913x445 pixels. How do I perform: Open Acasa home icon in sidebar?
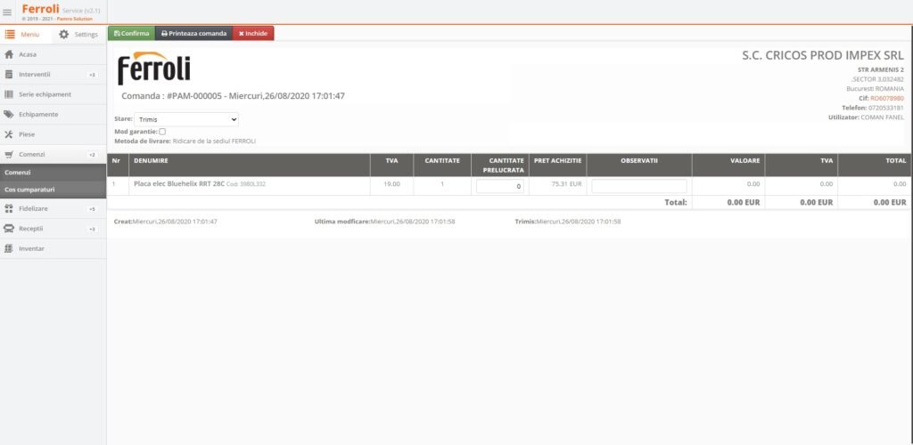pyautogui.click(x=9, y=54)
